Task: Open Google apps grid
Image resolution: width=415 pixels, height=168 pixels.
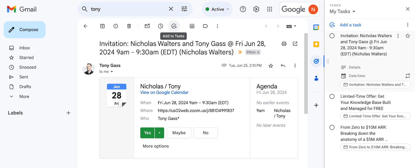Action: [269, 9]
